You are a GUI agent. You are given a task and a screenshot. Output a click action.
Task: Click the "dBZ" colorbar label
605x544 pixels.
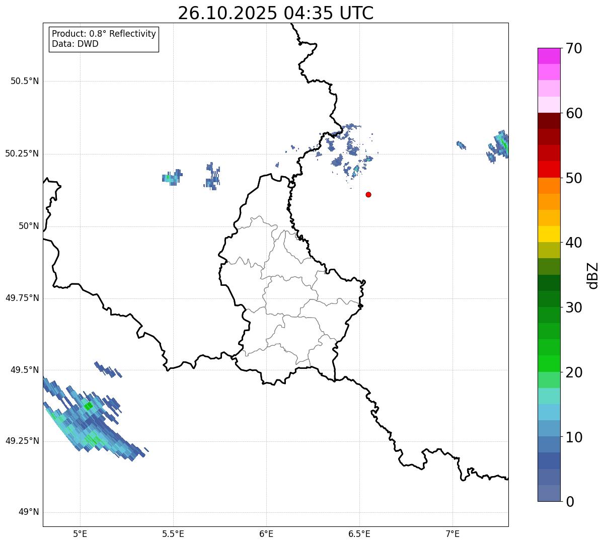[593, 275]
